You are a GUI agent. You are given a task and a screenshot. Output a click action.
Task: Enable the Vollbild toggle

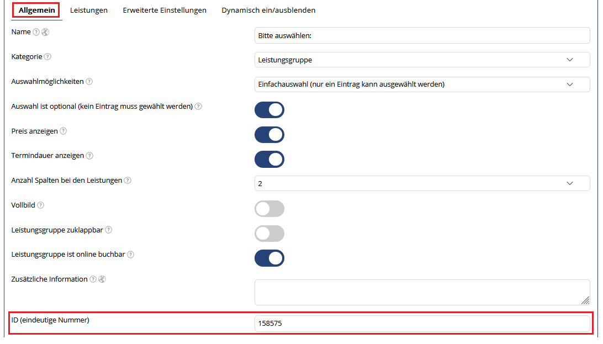tap(269, 209)
